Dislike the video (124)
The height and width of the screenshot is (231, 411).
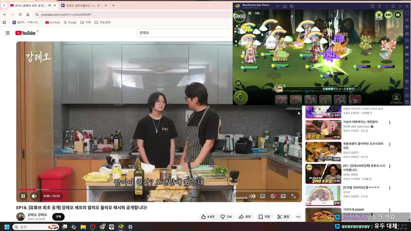click(x=226, y=217)
